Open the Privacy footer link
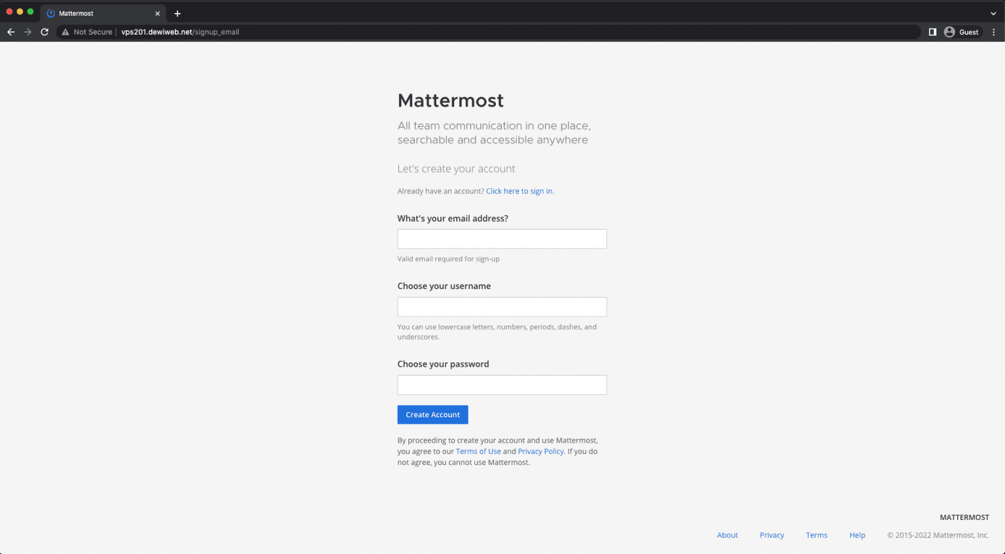 coord(771,535)
